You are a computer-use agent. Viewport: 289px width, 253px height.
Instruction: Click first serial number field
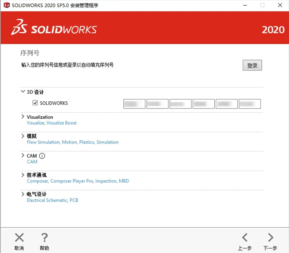[134, 104]
